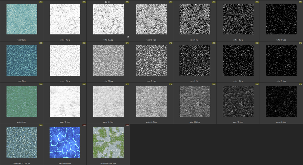Toggle the checkbox on the water-8-2.jpg tile

tap(128, 37)
